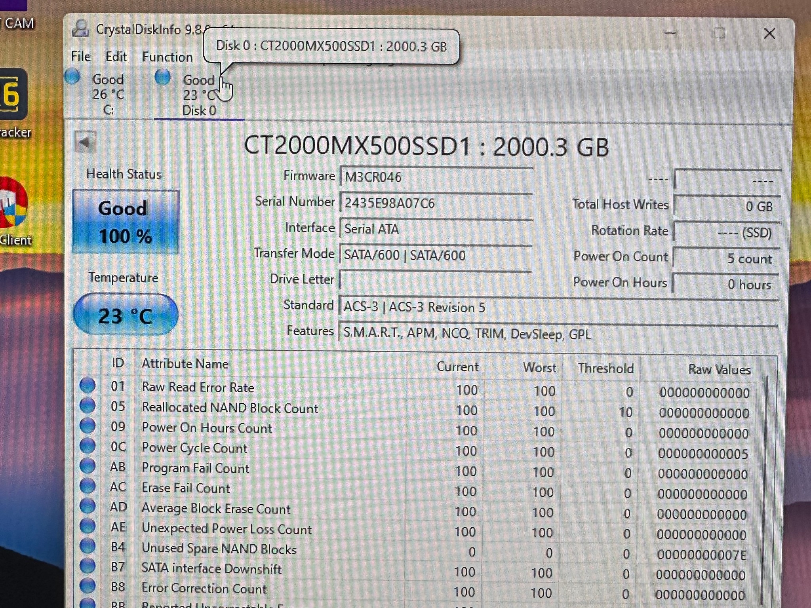
Task: Select the Unexpected Power Loss Count row
Action: click(416, 531)
